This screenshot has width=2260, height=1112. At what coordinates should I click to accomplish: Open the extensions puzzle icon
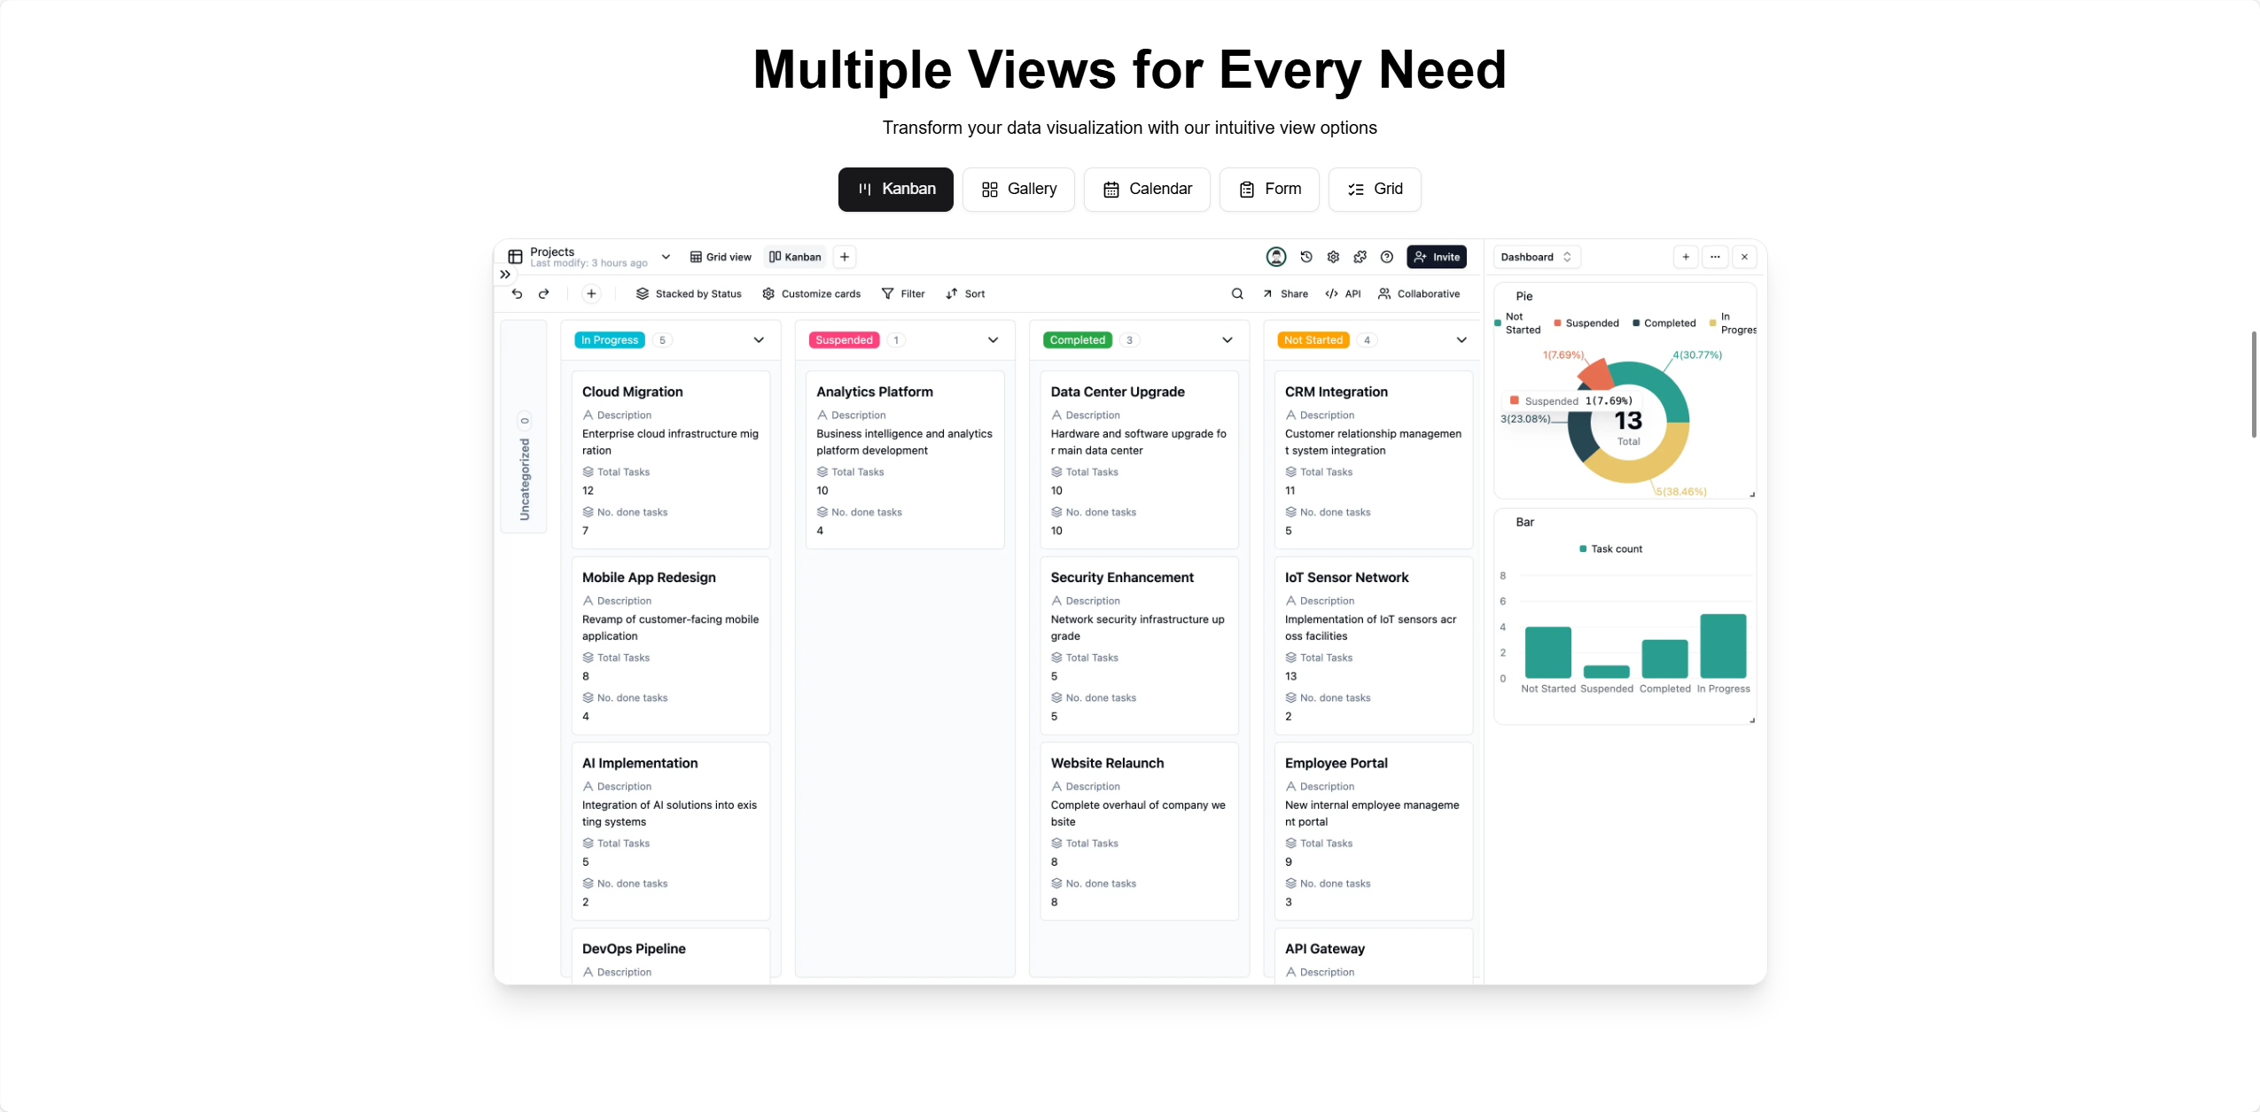click(x=1360, y=257)
